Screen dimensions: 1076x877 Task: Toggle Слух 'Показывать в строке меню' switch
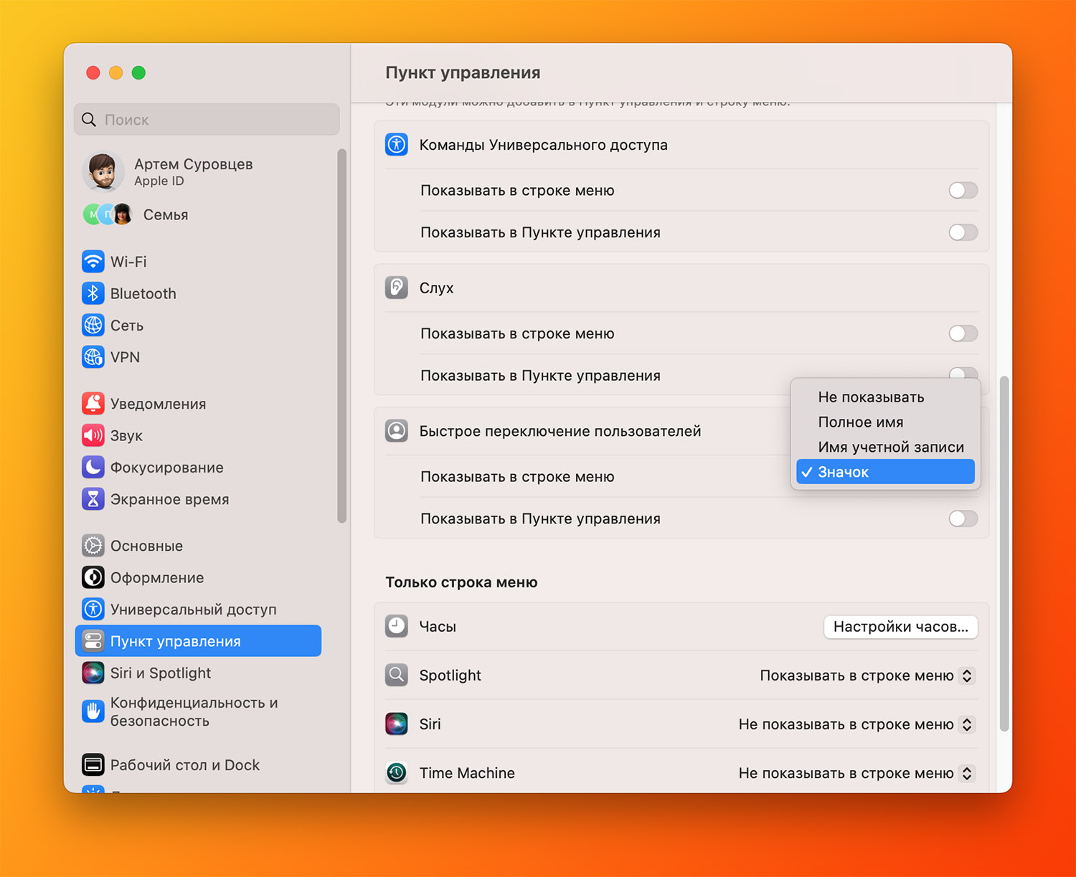click(x=963, y=333)
